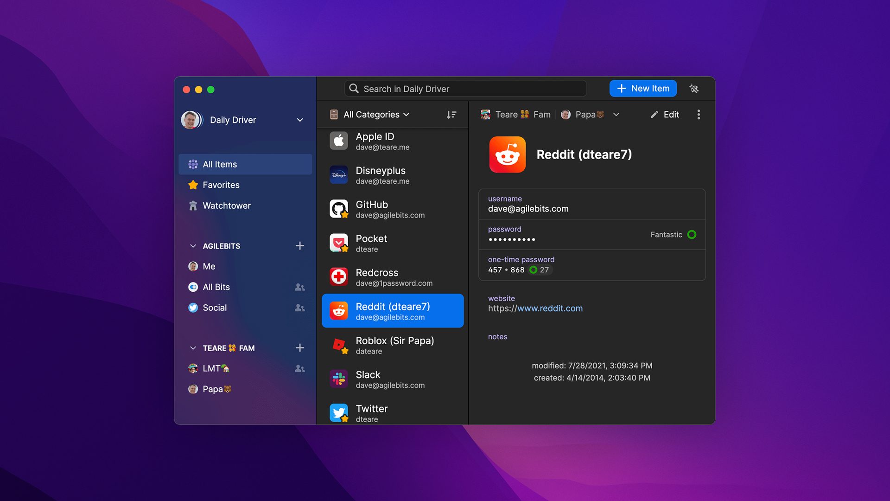Screen dimensions: 890x501
Task: Add a vault with AGILEBITS plus icon
Action: click(300, 246)
